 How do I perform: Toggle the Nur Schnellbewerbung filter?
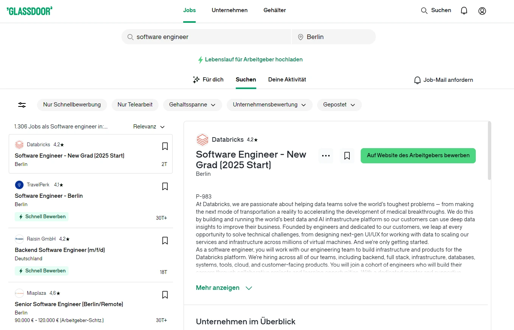tap(72, 105)
